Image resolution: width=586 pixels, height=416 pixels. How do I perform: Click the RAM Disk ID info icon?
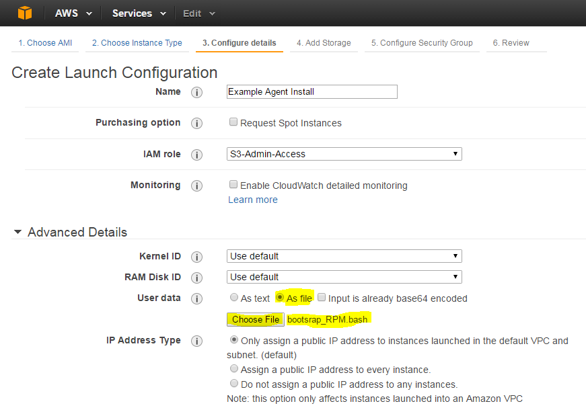[196, 278]
